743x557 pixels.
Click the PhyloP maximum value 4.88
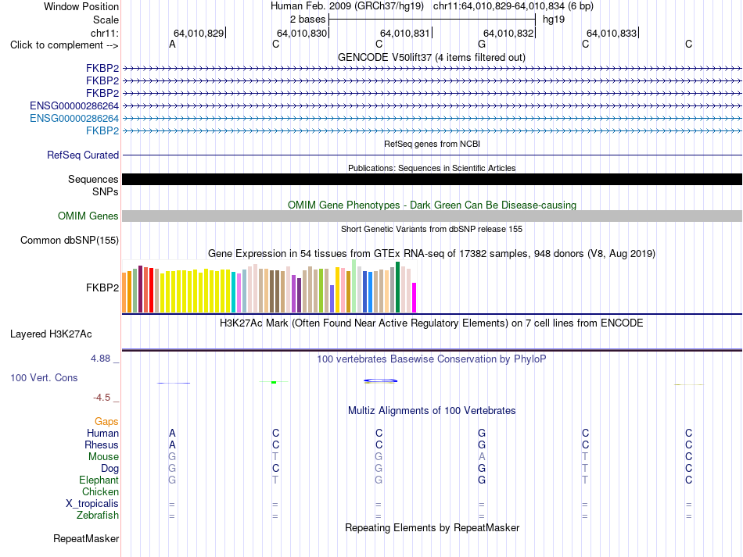click(100, 359)
